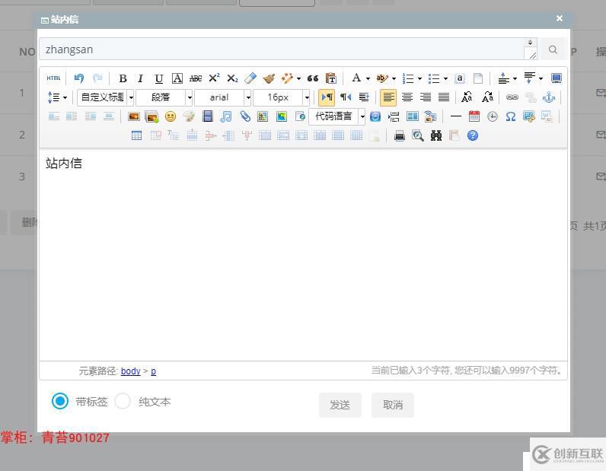606x471 pixels.
Task: Click into the editor text area
Action: (x=304, y=255)
